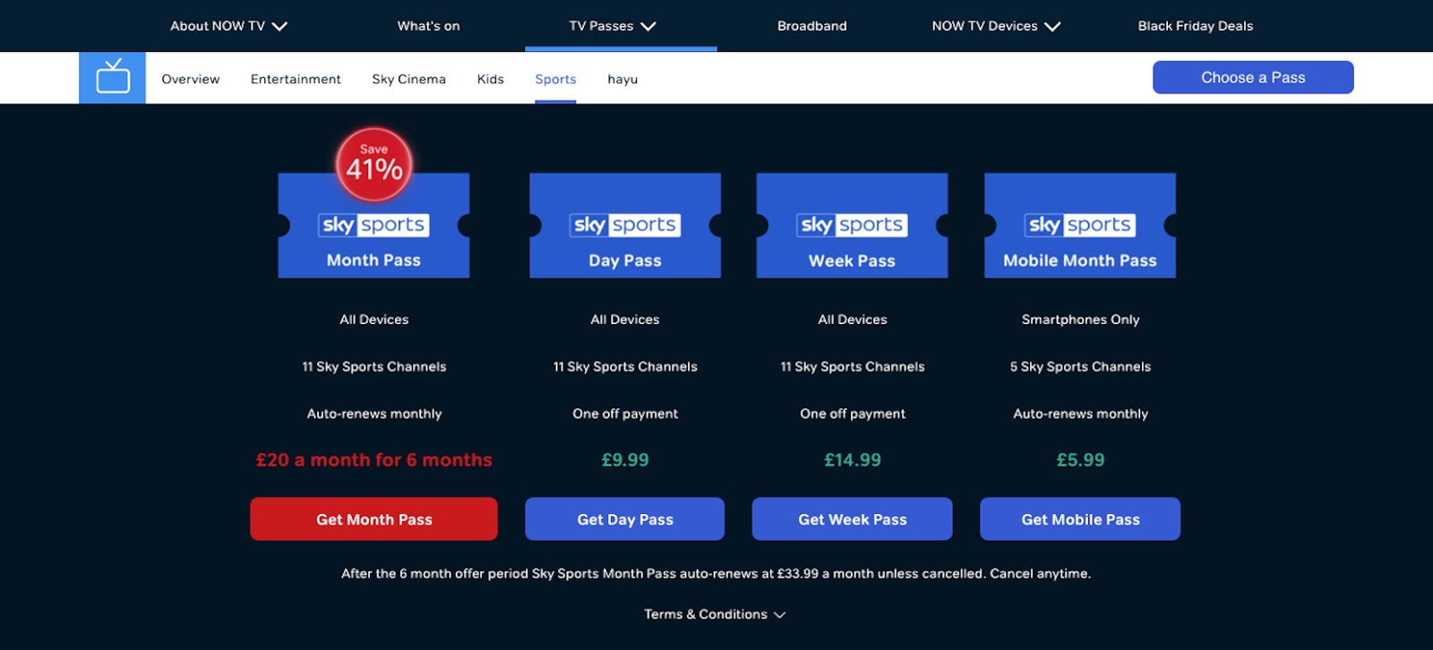The height and width of the screenshot is (650, 1433).
Task: Go to Broadband page
Action: [811, 26]
